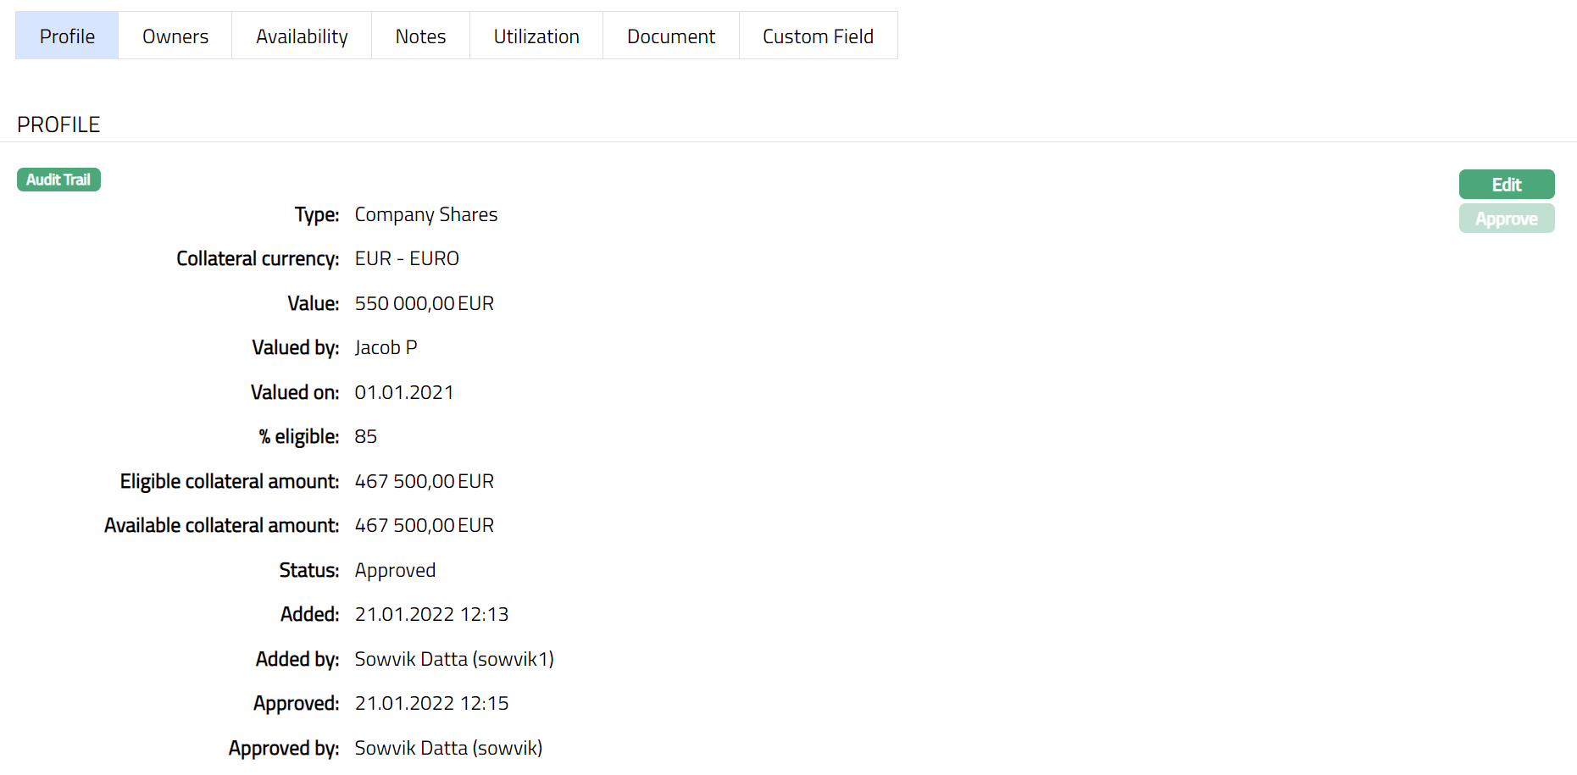The width and height of the screenshot is (1577, 775).
Task: Click the approved timestamp 21.01.2022 12:15
Action: coord(431,704)
